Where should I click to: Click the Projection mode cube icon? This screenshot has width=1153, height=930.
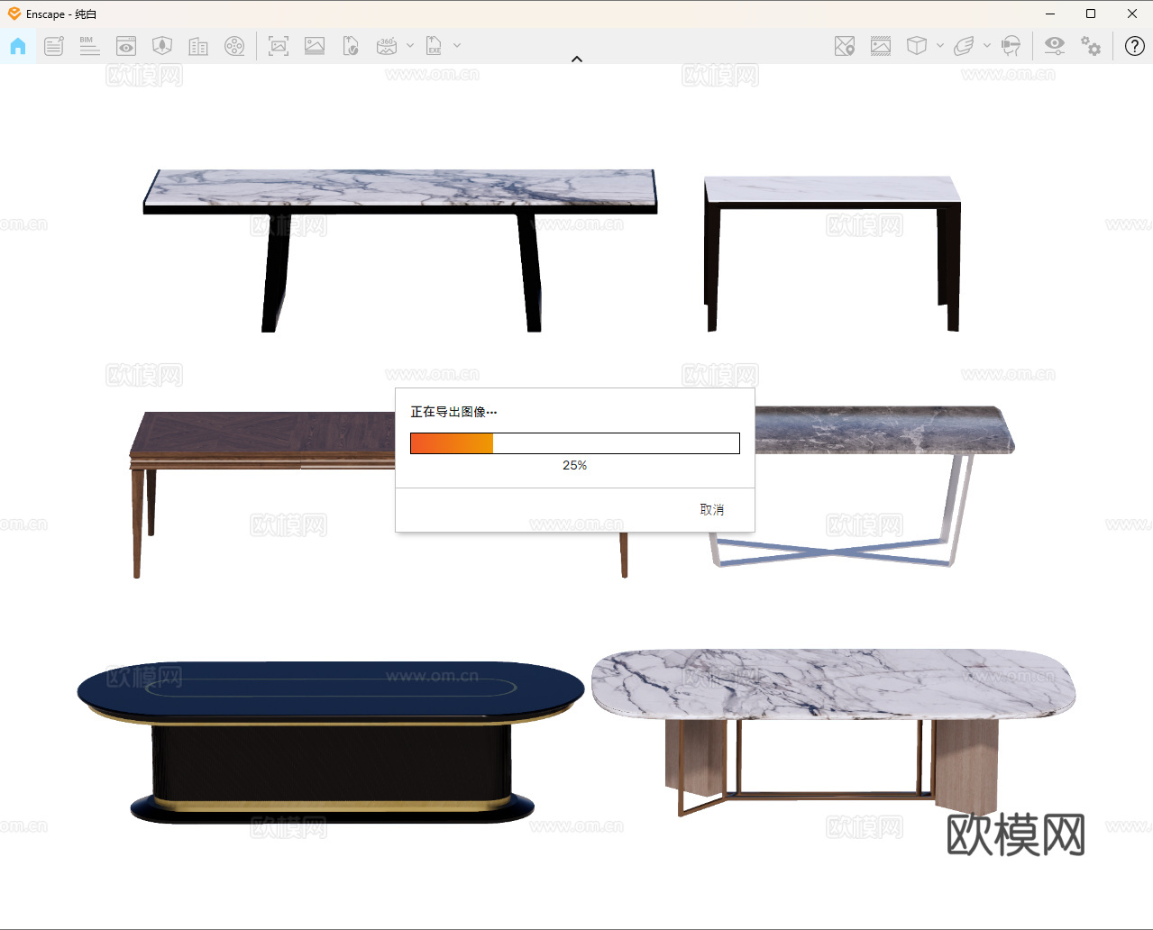917,46
